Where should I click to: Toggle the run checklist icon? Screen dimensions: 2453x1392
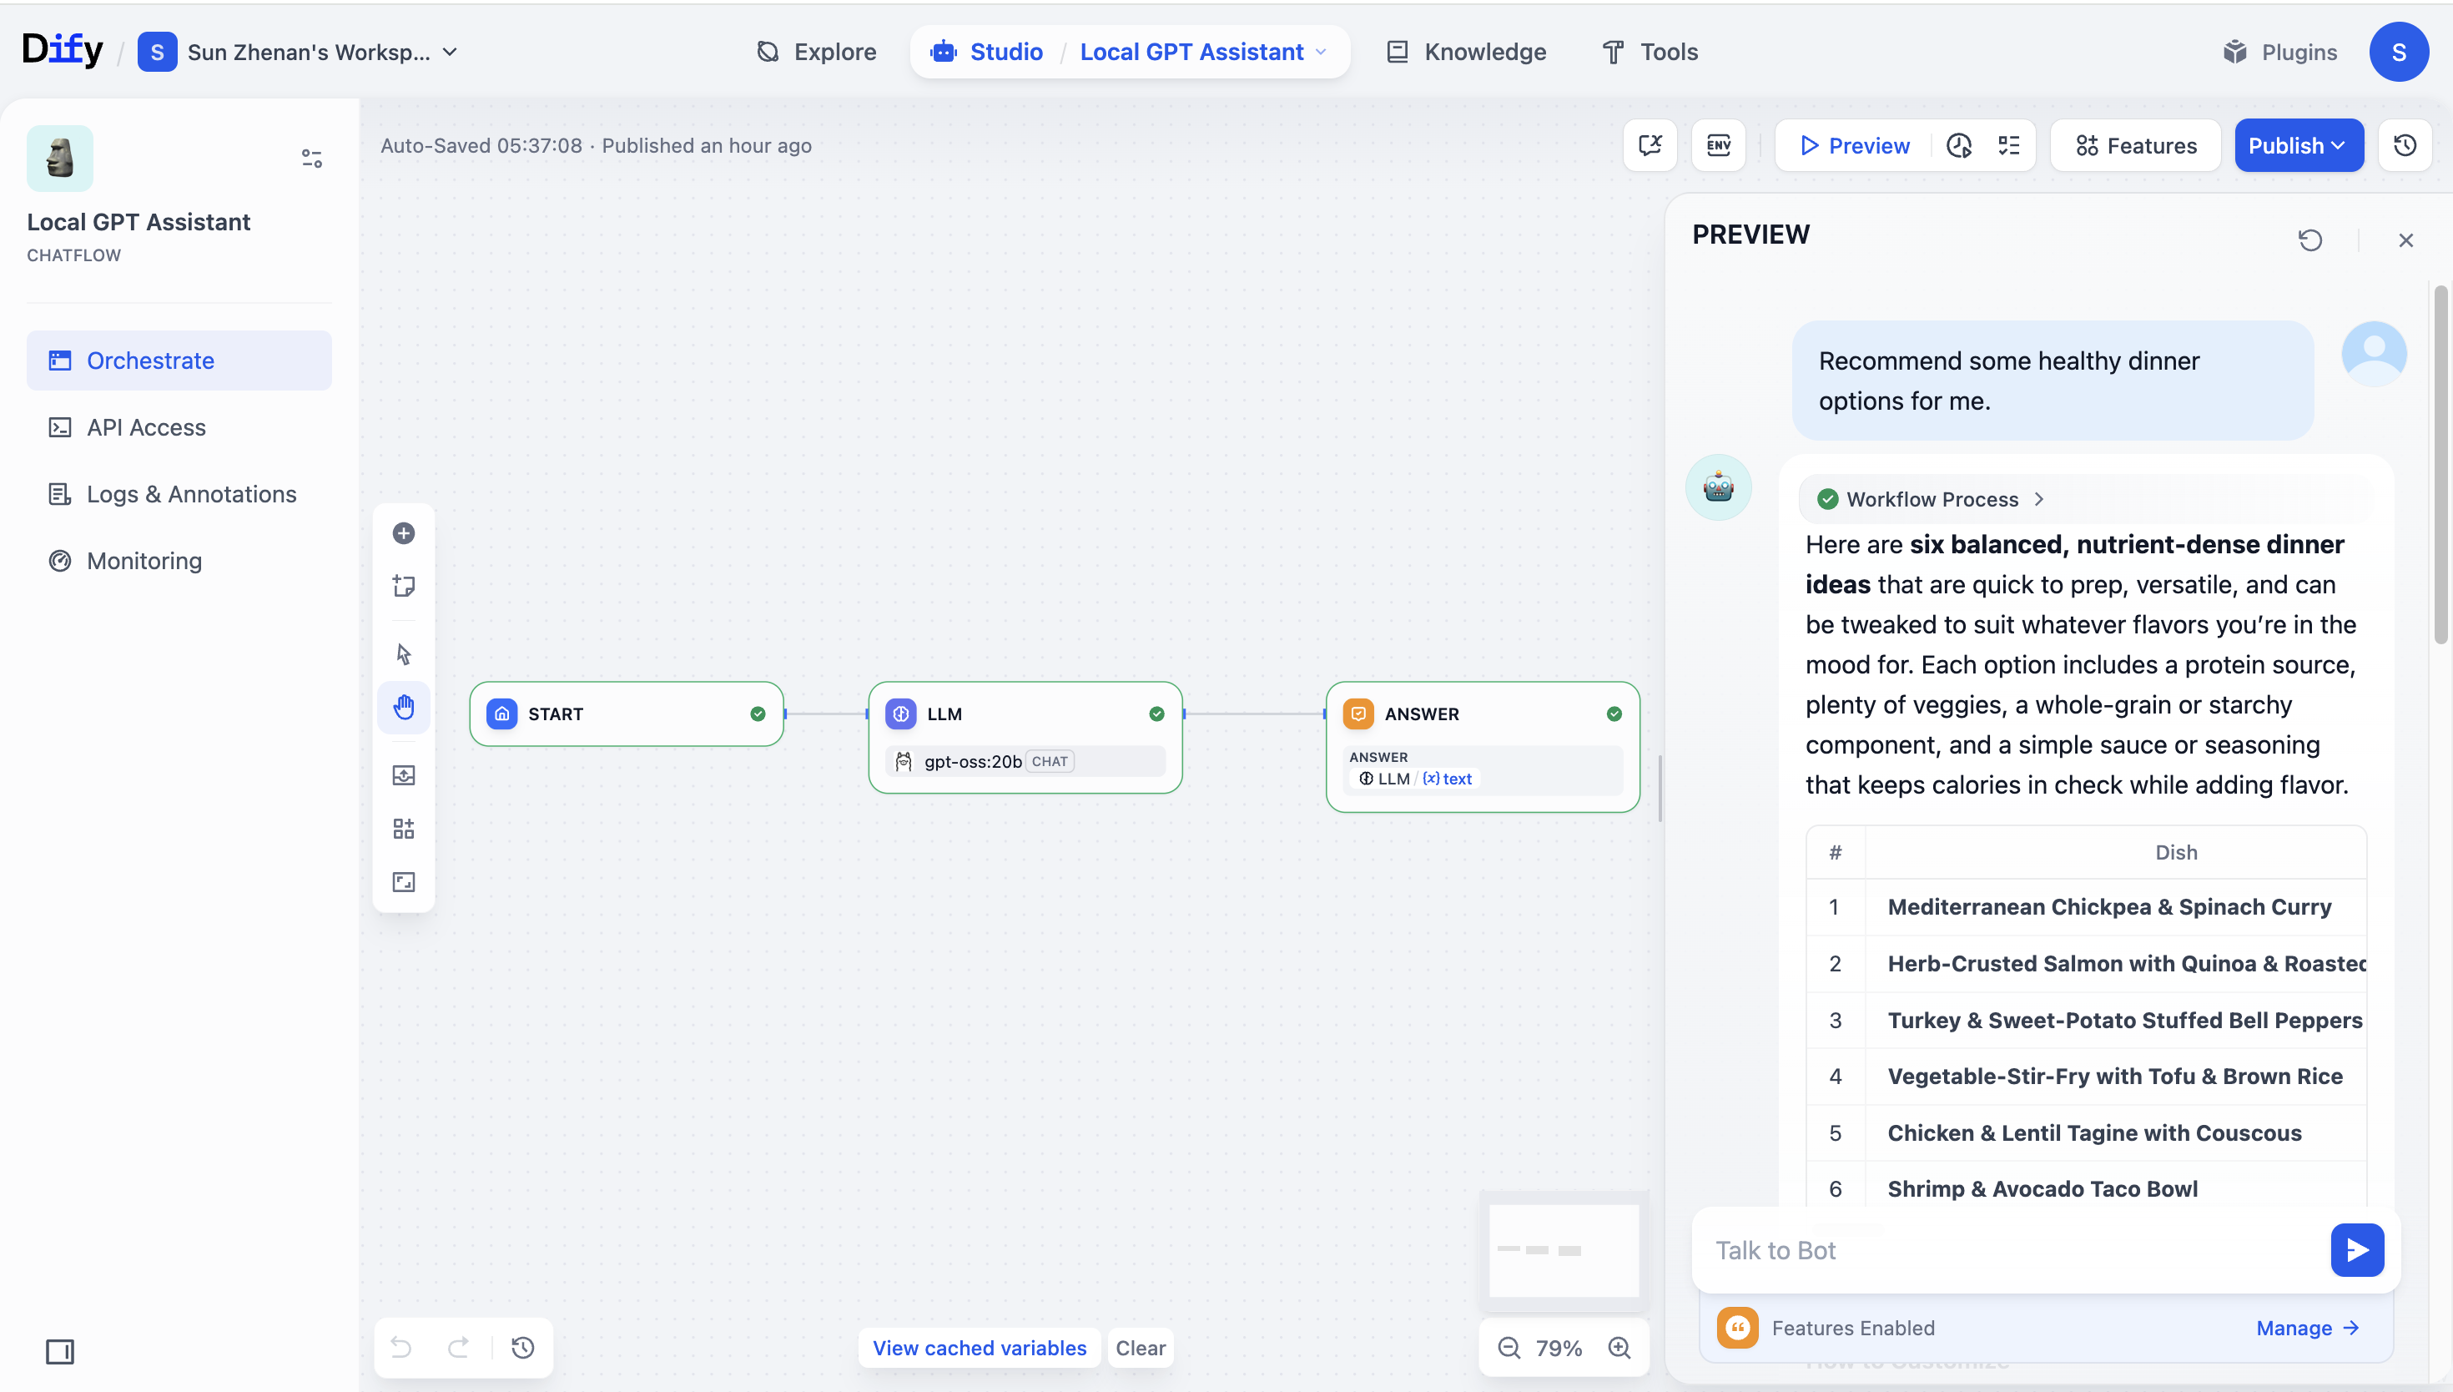pyautogui.click(x=2008, y=145)
